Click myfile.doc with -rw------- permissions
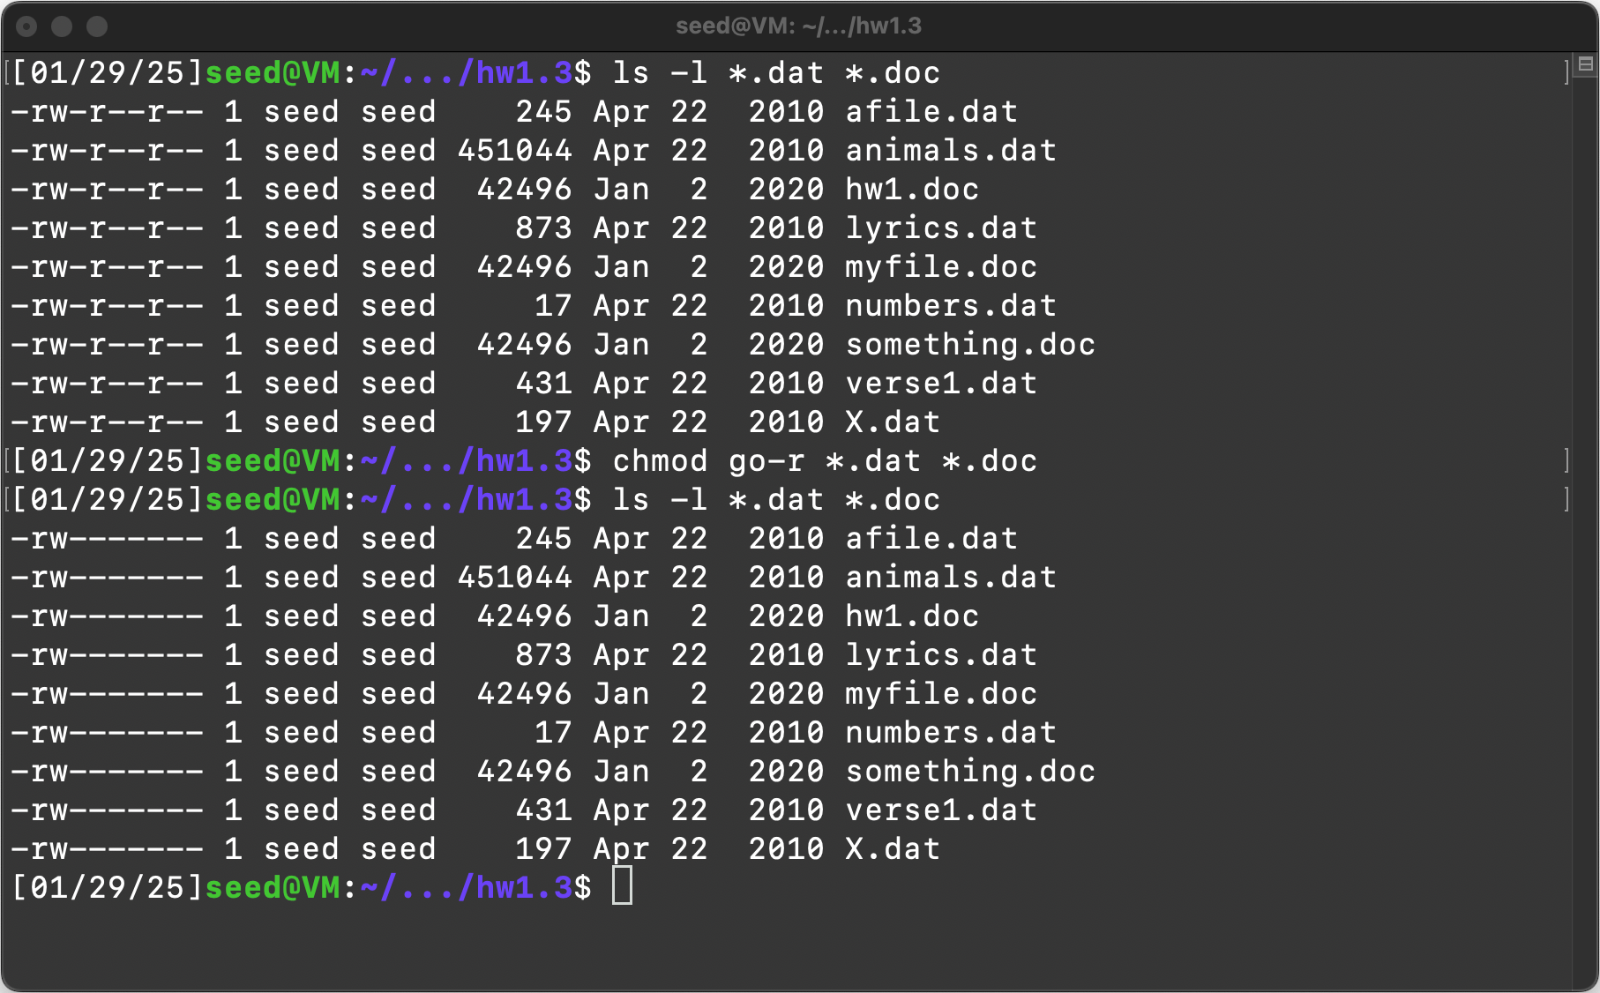1600x993 pixels. (941, 694)
